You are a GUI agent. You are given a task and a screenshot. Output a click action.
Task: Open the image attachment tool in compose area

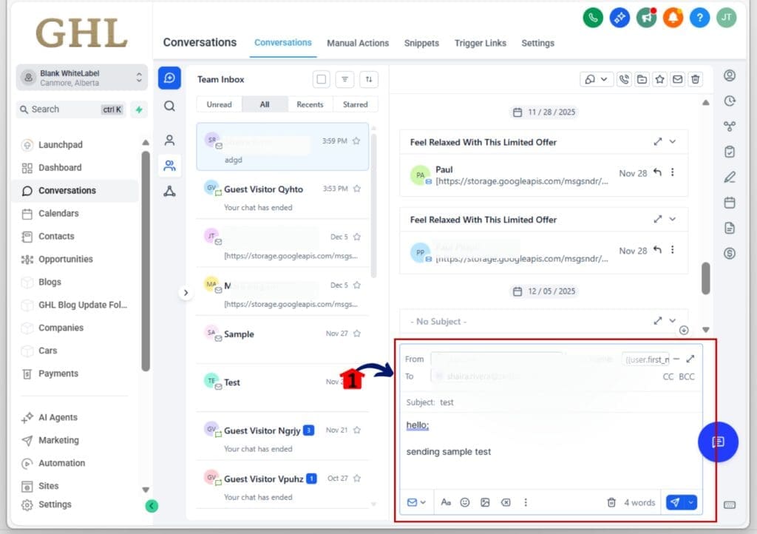[484, 502]
